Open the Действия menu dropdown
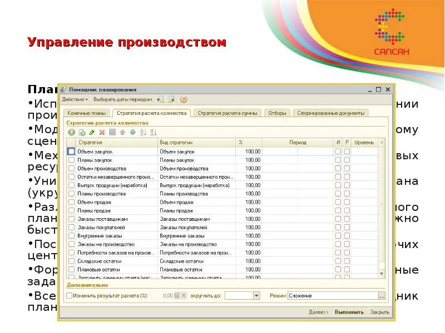Image resolution: width=445 pixels, height=333 pixels. [x=76, y=99]
